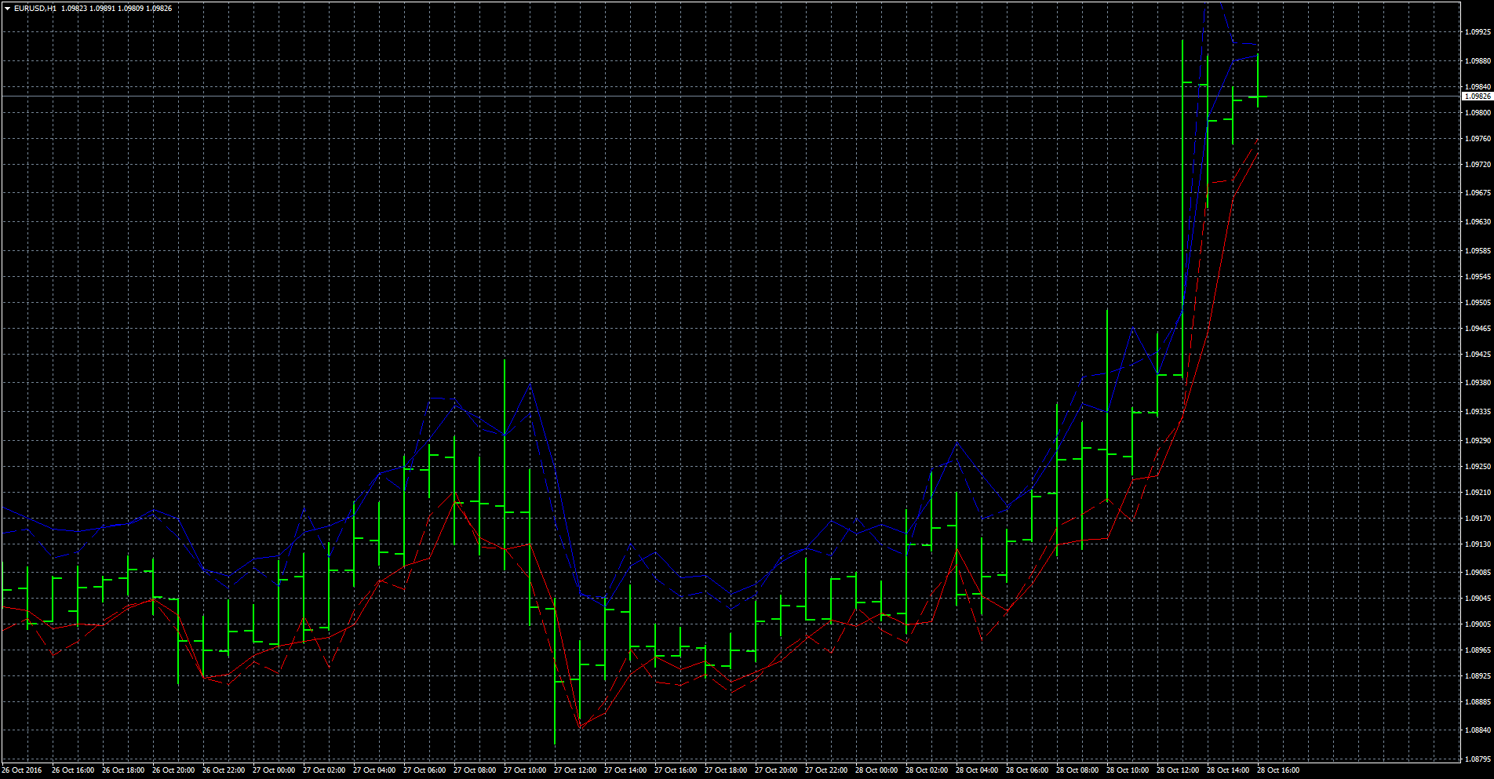Click the 28 Oct 10:00 time label
This screenshot has width=1494, height=779.
1128,770
